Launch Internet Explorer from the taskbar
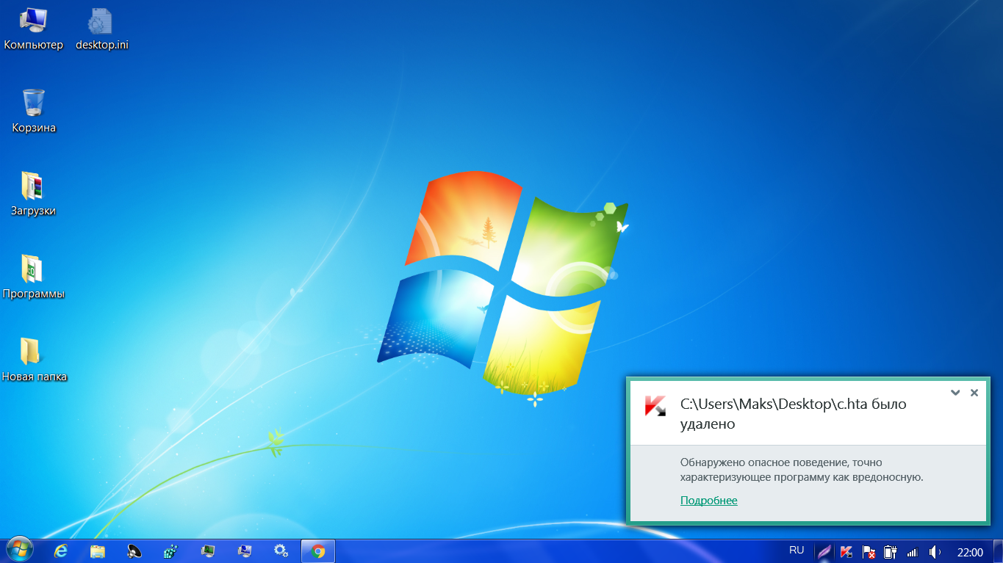 coord(61,551)
